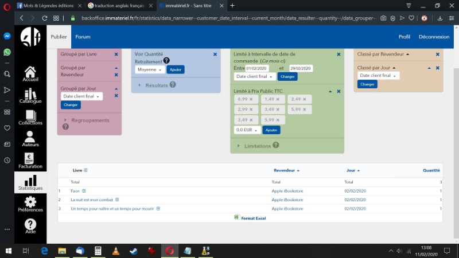
Task: Click the Aide help icon
Action: pyautogui.click(x=30, y=225)
